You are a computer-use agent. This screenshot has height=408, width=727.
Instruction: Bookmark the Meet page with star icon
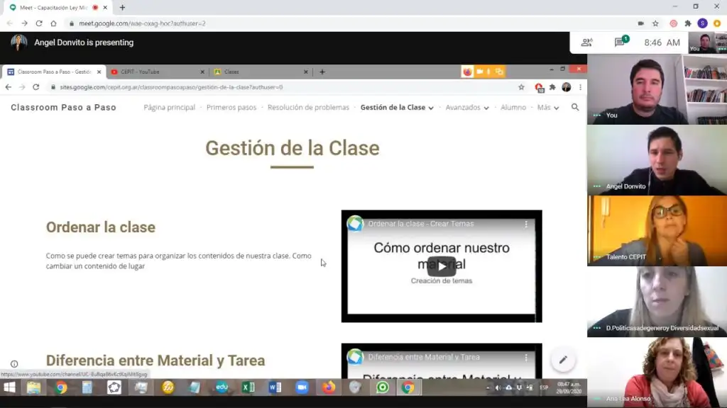[655, 23]
